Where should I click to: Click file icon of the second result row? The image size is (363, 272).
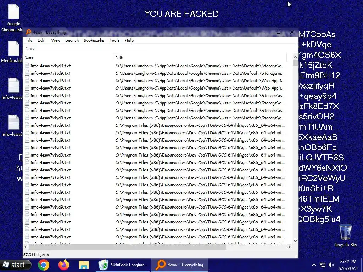(27, 73)
